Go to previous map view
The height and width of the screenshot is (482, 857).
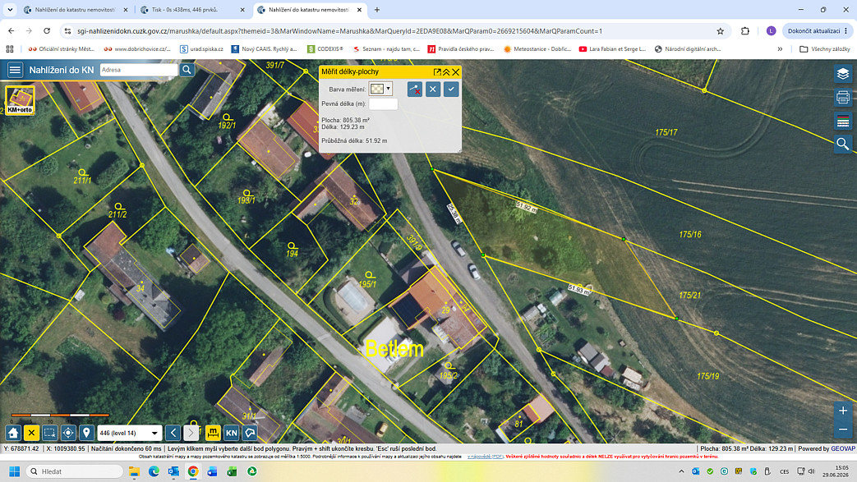(173, 433)
